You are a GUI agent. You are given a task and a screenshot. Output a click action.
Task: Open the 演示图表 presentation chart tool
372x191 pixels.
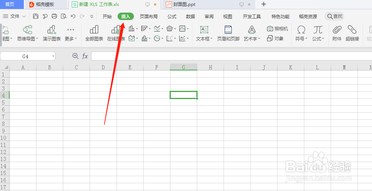click(52, 33)
